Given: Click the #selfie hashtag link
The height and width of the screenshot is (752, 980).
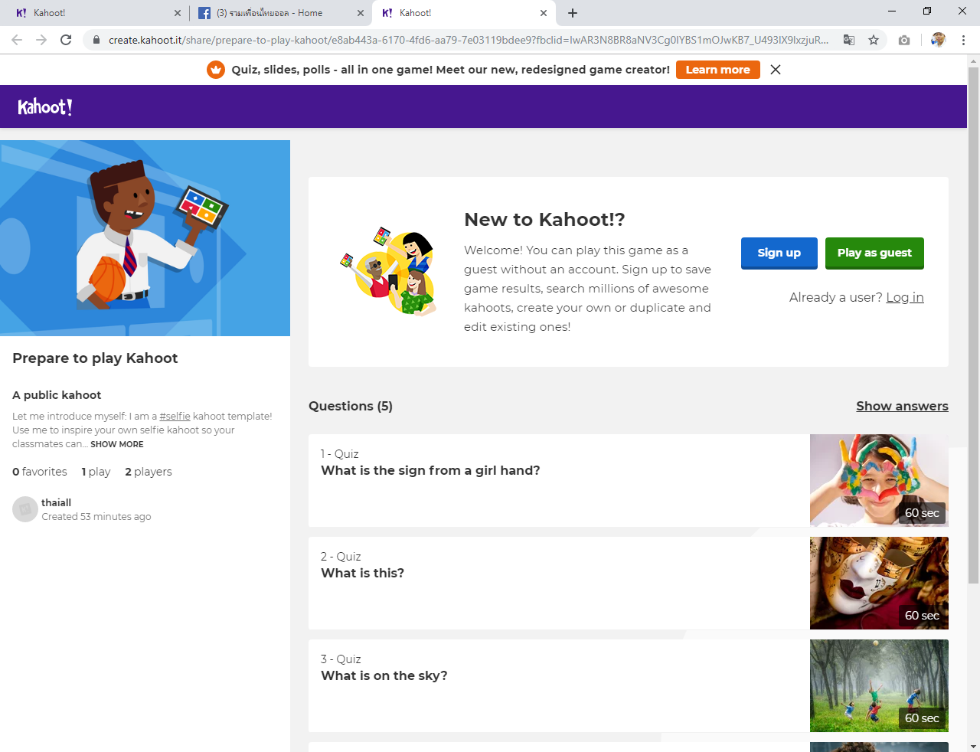Looking at the screenshot, I should click(175, 417).
